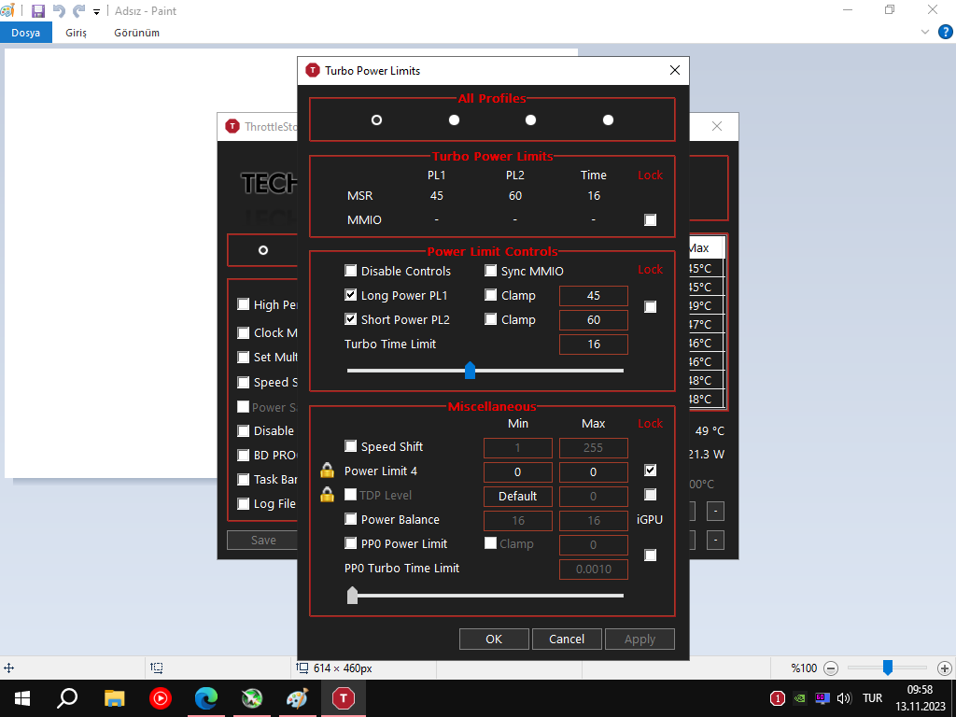Uncheck the Short Power PL2 checkbox
Viewport: 956px width, 717px height.
351,319
